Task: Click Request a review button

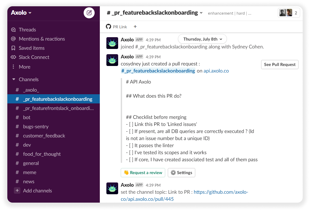Action: [x=143, y=173]
